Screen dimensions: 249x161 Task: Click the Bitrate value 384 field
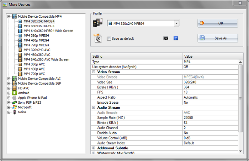click(210, 87)
